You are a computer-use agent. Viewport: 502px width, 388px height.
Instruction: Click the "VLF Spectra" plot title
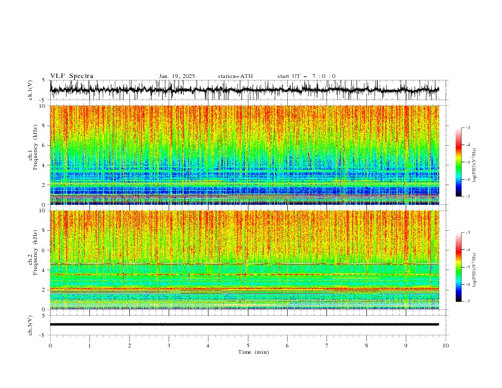[x=72, y=76]
